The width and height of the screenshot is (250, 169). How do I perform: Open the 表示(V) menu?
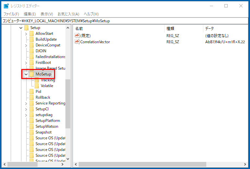coord(47,14)
